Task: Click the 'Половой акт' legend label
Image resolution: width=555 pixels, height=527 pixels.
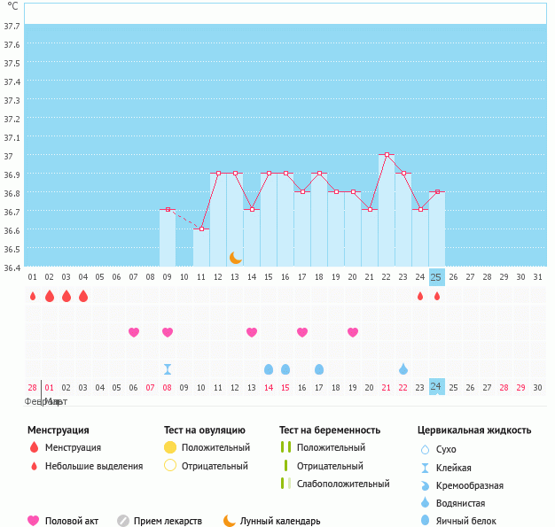Action: pyautogui.click(x=74, y=521)
